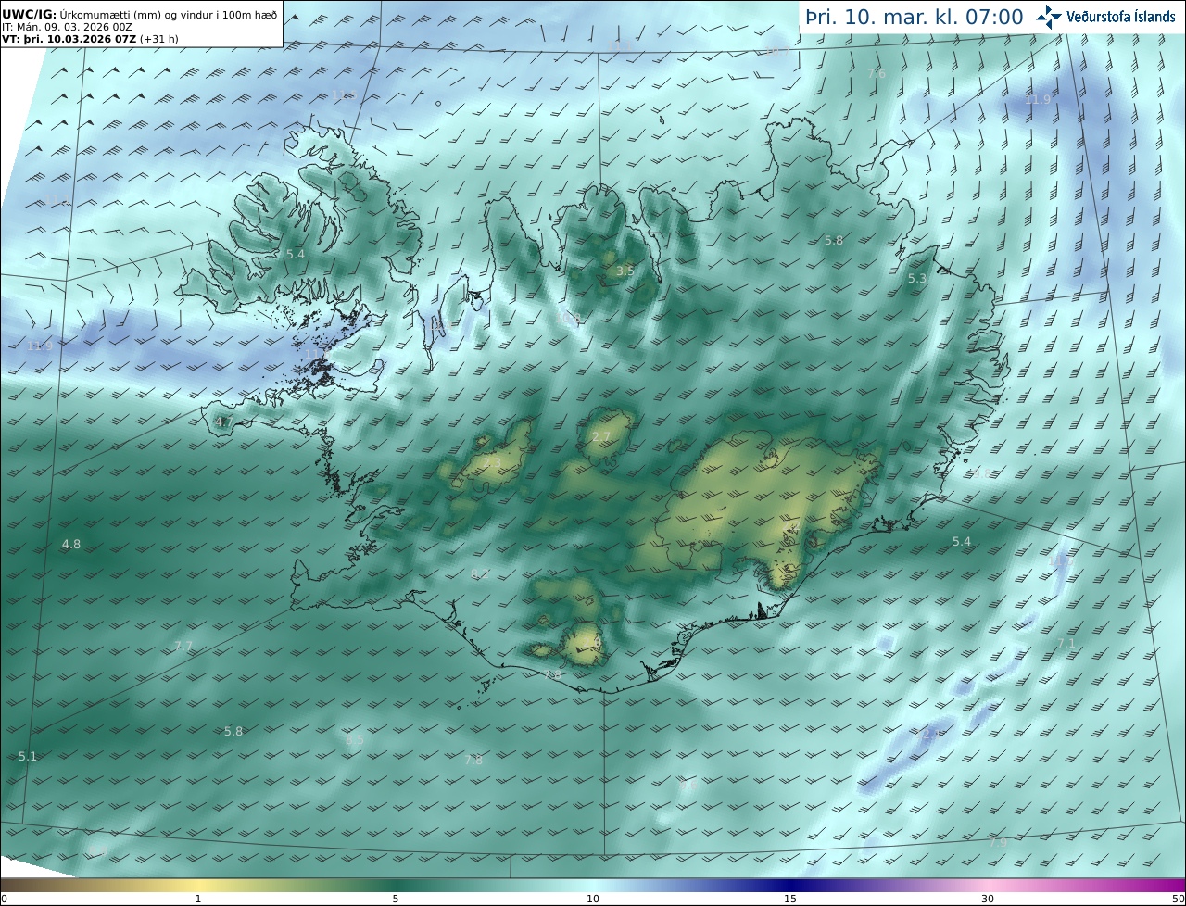
Task: Click the dark navy section of the colour bar
Action: click(790, 885)
